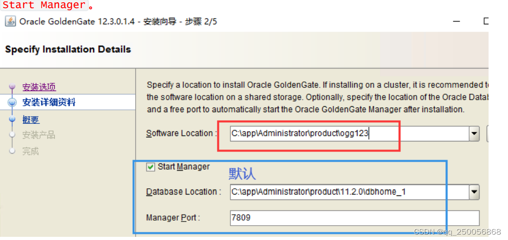Open the 概要 step link
The image size is (508, 240).
point(31,120)
